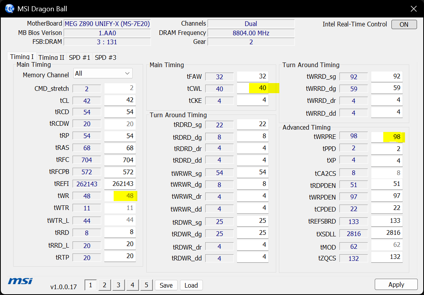Select profile slot 2

[x=104, y=285]
